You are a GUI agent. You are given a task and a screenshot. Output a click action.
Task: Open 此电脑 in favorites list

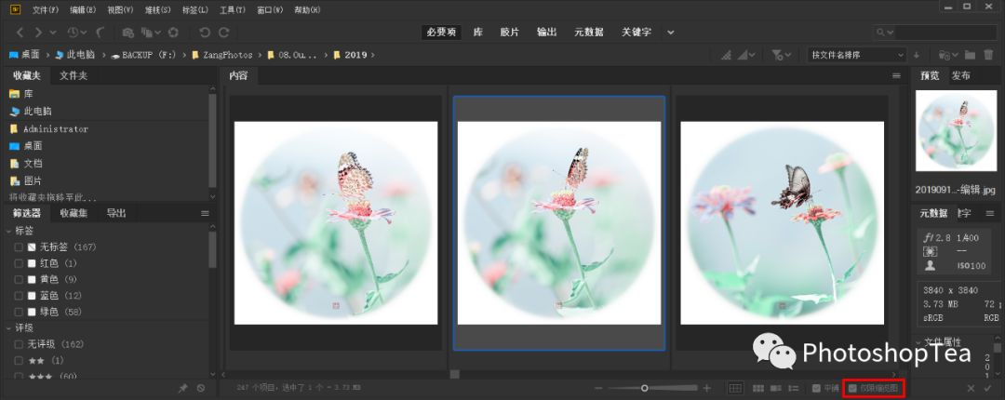(38, 111)
